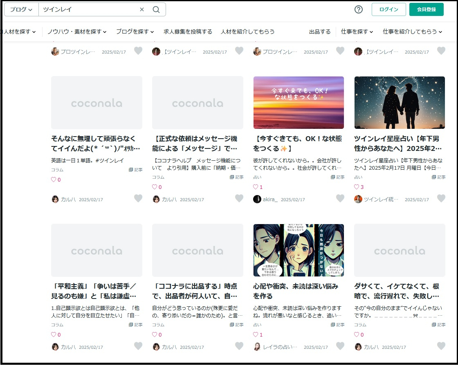Click カルハ avatar on 平和主義 post

point(55,347)
